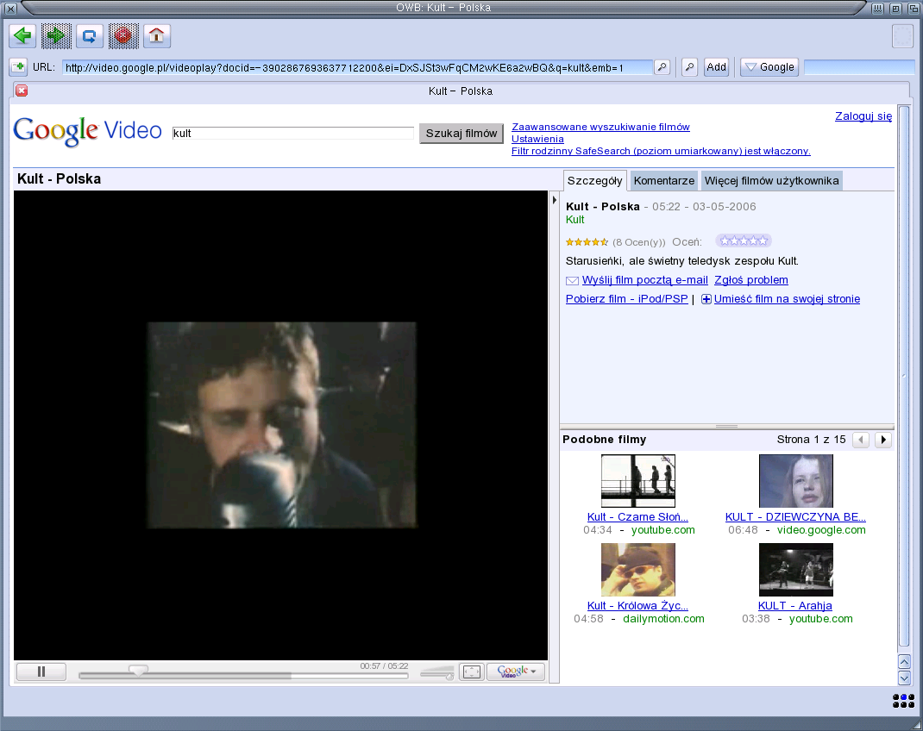Click the KULT - DZIEWCZYNA BE... title link
This screenshot has height=731, width=923.
pyautogui.click(x=795, y=517)
